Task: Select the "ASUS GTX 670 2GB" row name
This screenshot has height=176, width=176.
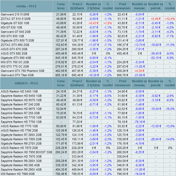Action: (14, 49)
